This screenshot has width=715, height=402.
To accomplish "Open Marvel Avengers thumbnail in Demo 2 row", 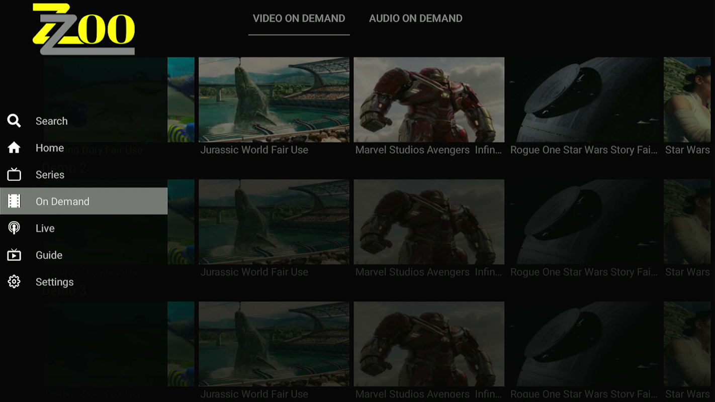I will coord(429,222).
